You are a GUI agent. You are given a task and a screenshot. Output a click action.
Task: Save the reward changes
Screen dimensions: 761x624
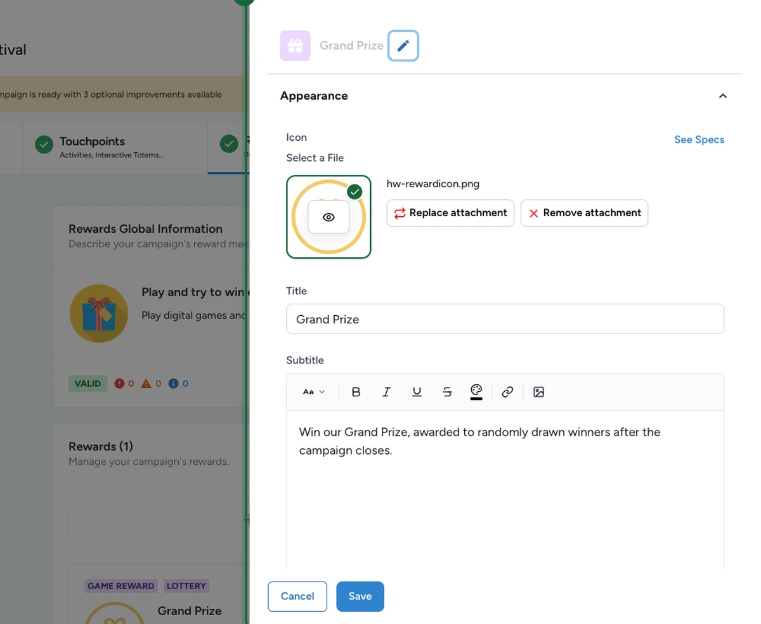pos(360,596)
